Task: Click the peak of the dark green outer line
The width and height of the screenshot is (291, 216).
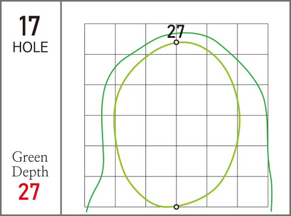Action: 186,33
